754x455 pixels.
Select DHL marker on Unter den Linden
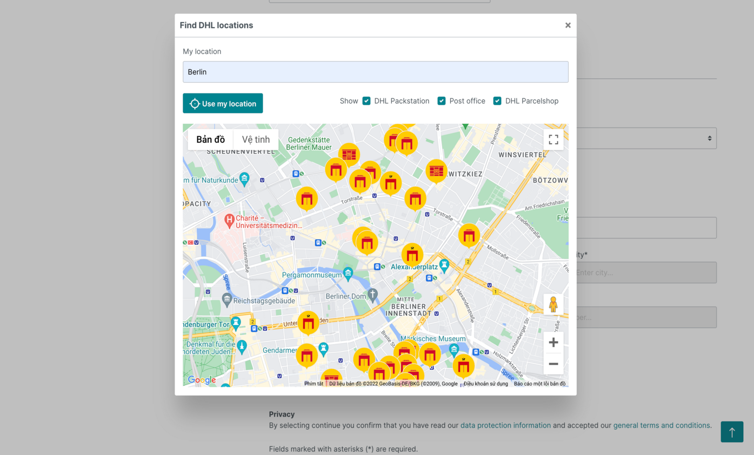[x=309, y=323]
